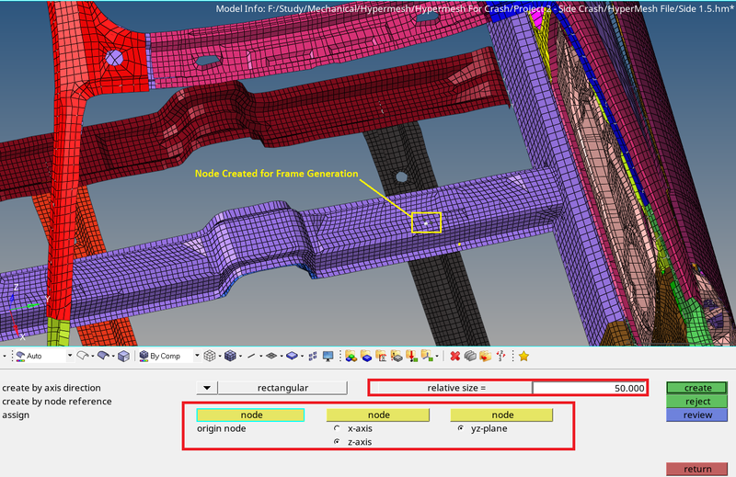The image size is (736, 477).
Task: Click the shaded elements cube icon
Action: (x=231, y=356)
